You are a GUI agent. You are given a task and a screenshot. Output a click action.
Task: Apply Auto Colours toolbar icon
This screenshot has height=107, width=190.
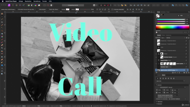tap(36, 5)
